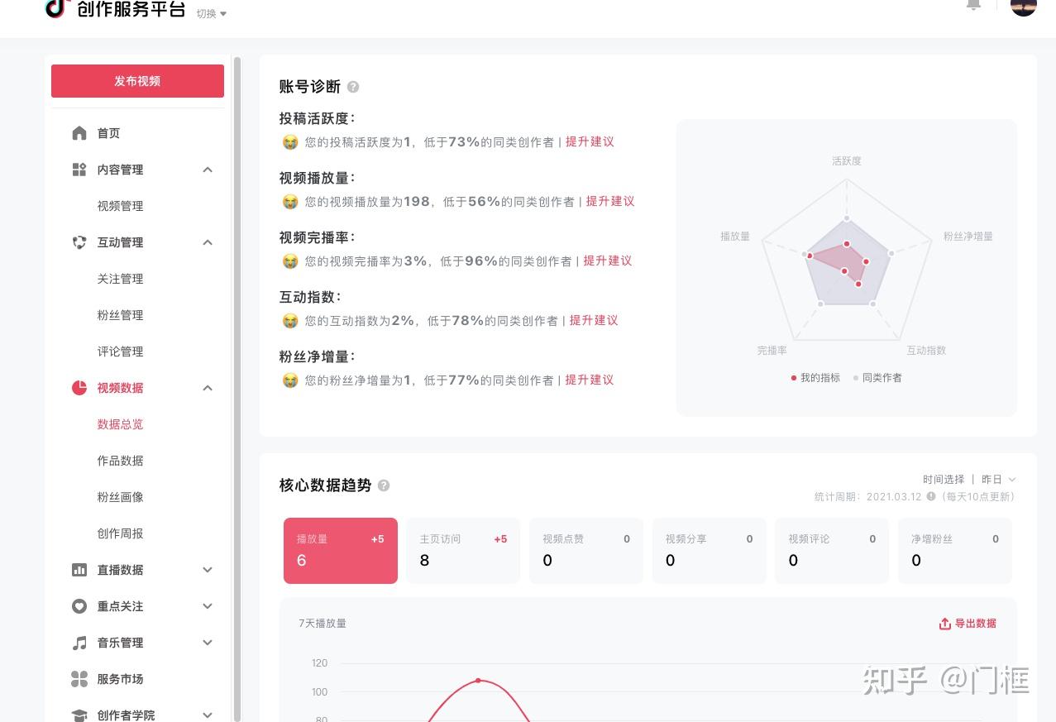
Task: Click crying emoji beside 投稿活跃度 result
Action: (290, 142)
